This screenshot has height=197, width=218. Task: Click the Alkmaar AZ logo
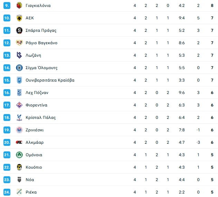(19, 142)
